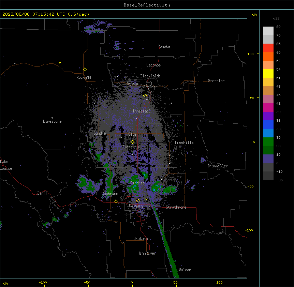Viewport: 294px width, 287px height.
Task: Click the km unit label at bottom left
Action: [5, 283]
